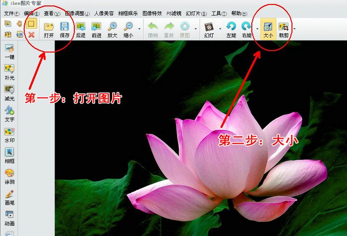This screenshot has width=347, height=236.
Task: Expand dropdown arrow next to 缩小
Action: point(139,29)
